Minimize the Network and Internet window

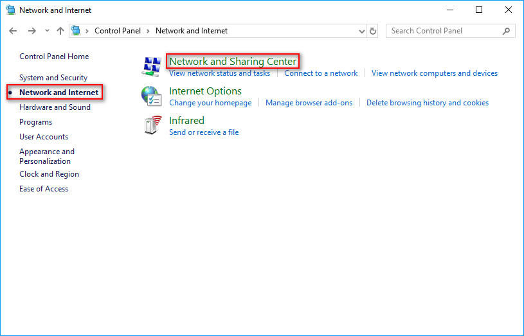pos(450,10)
